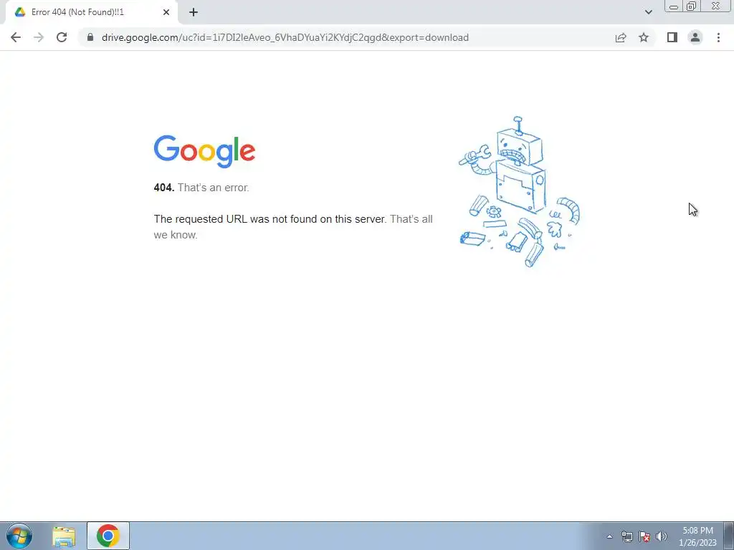This screenshot has height=550, width=734.
Task: Reload the current page
Action: 62,37
